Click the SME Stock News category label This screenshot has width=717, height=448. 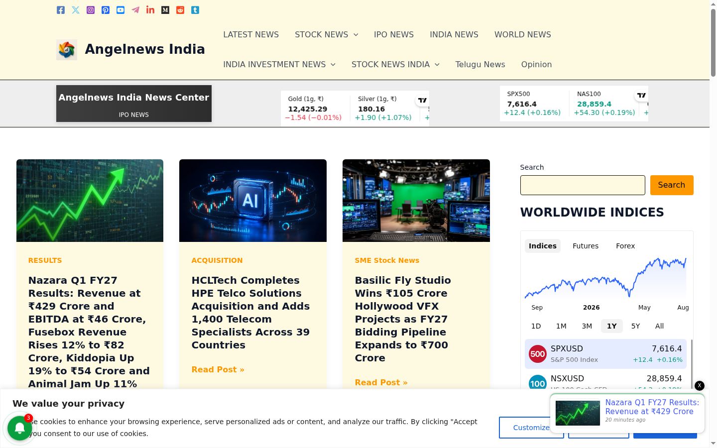click(387, 260)
